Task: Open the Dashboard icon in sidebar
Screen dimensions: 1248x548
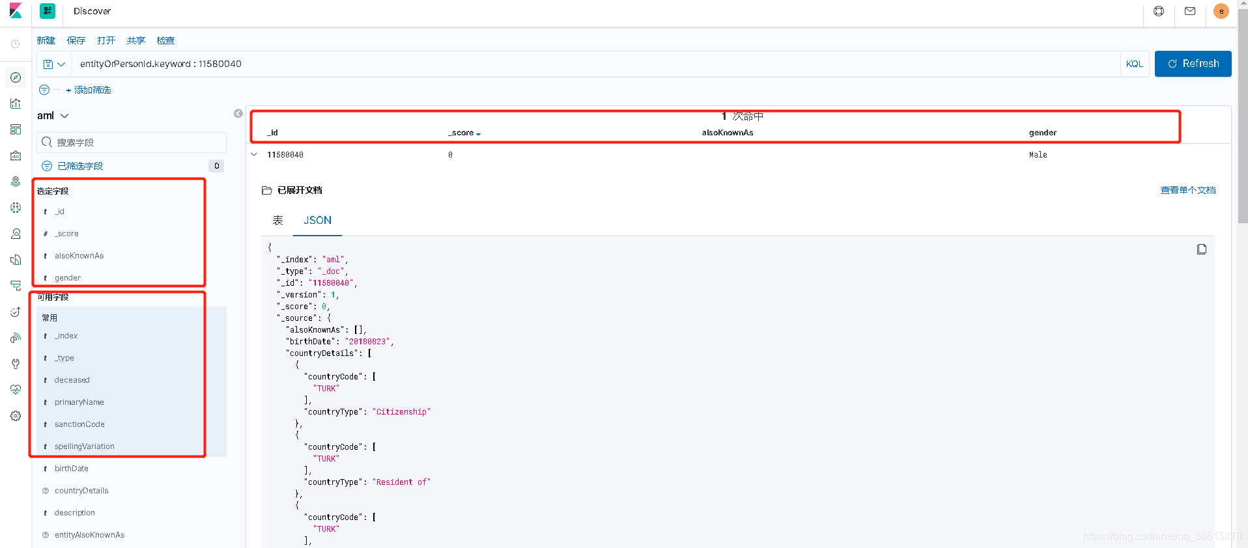Action: (x=16, y=130)
